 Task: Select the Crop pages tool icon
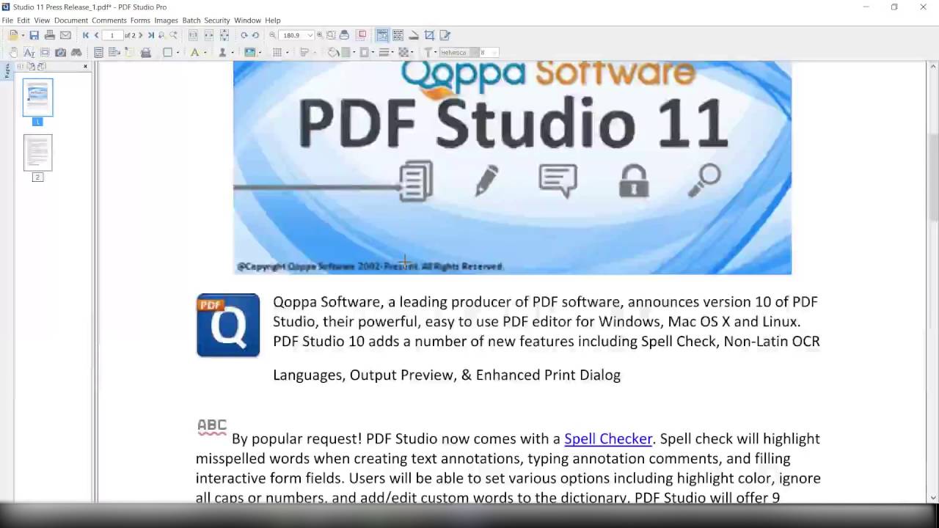429,35
